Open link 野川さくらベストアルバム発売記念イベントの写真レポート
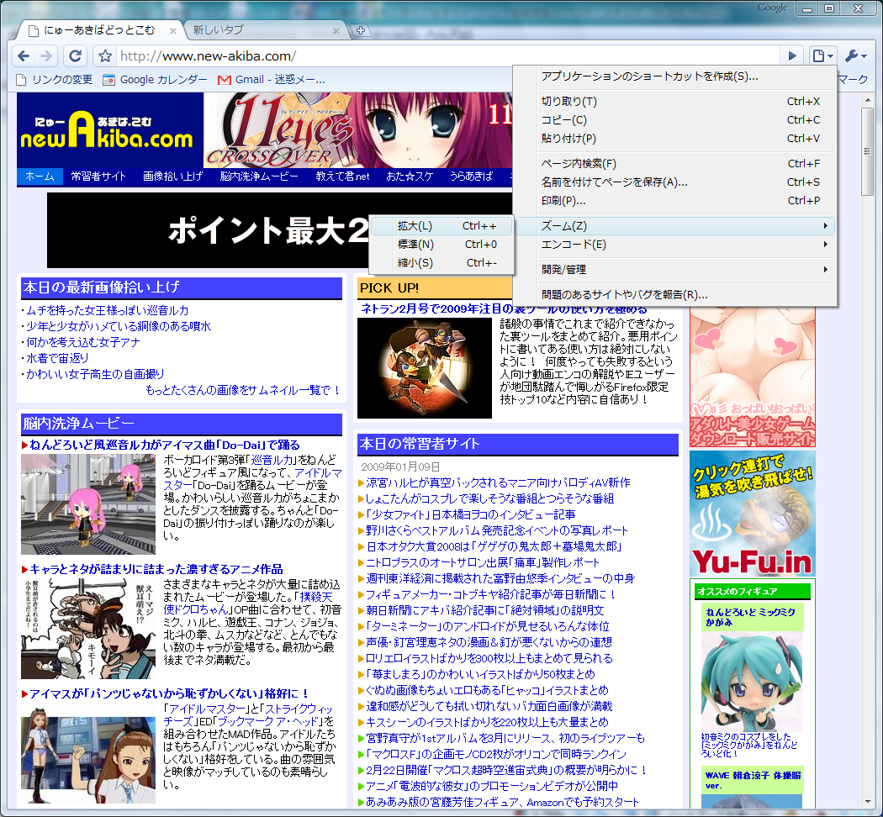Screen dimensions: 883x817 (497, 530)
